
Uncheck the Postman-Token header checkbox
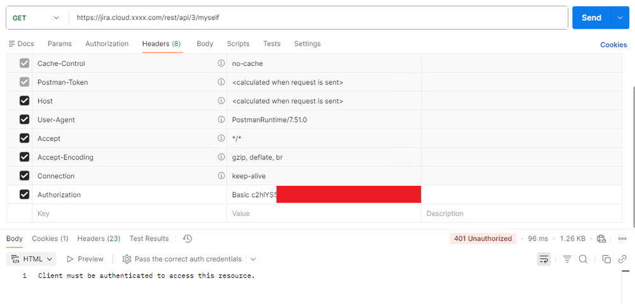pyautogui.click(x=24, y=82)
